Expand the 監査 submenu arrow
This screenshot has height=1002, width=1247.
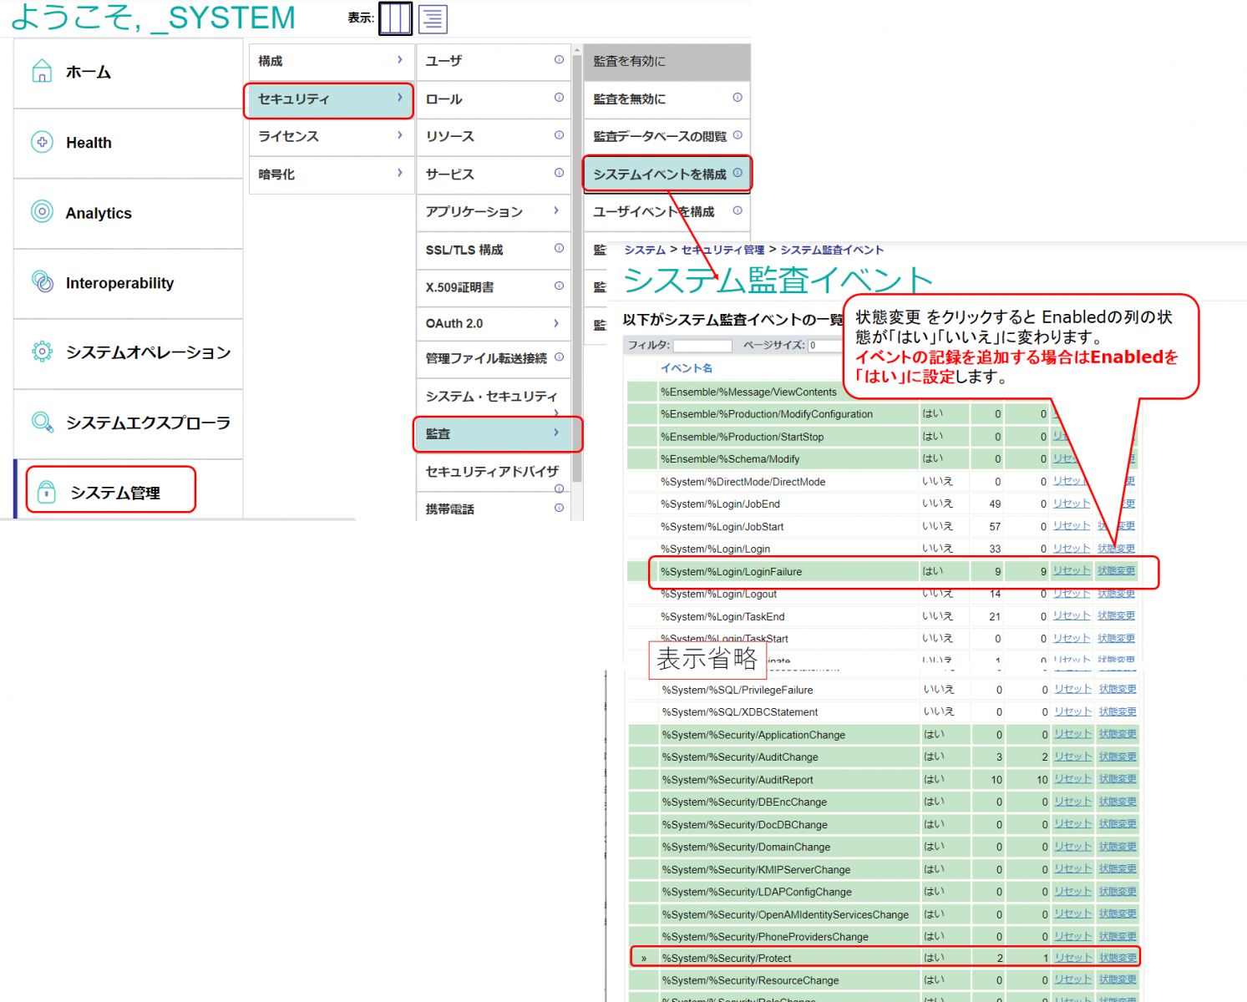[x=556, y=433]
